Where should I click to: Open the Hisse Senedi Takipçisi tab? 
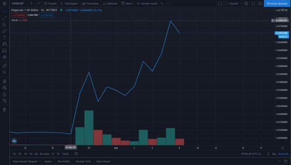pos(25,161)
